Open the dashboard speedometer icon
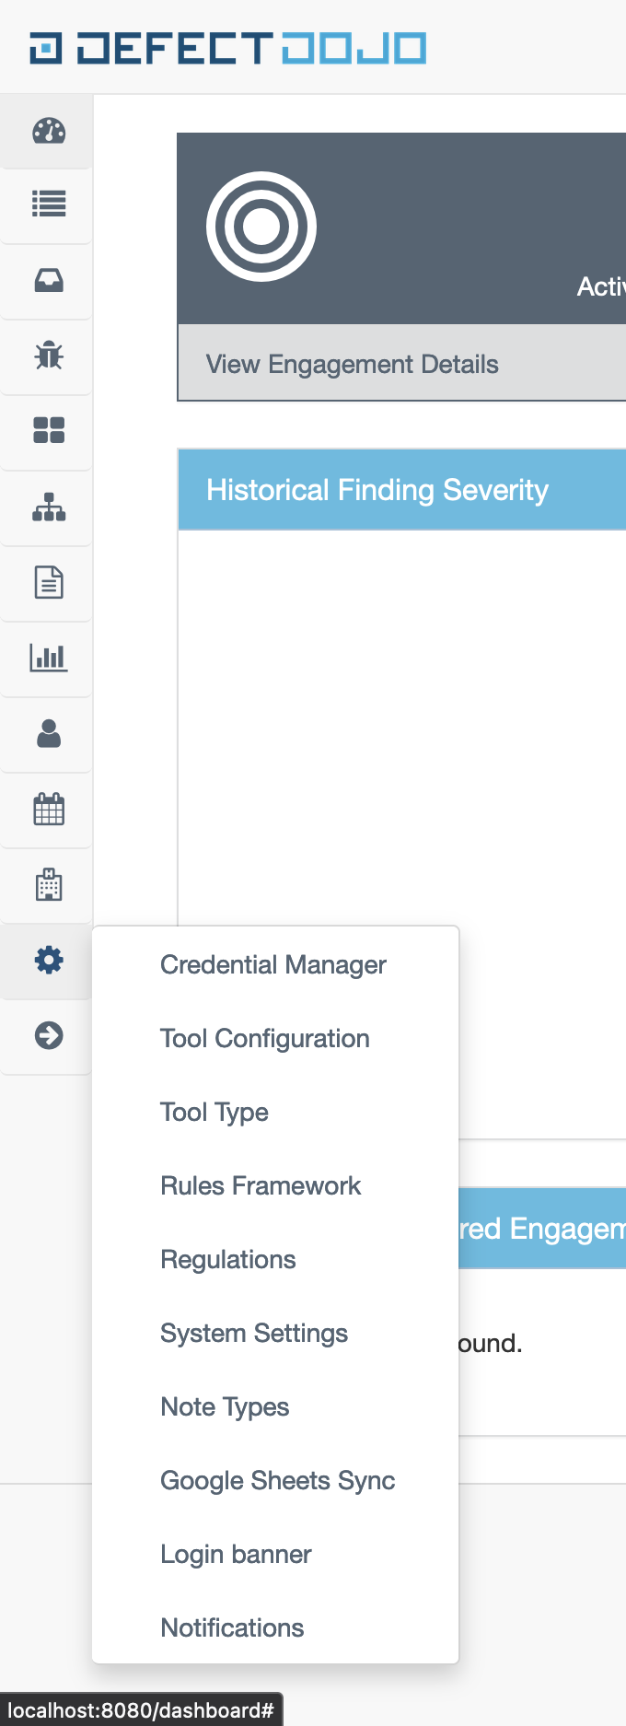Screen dimensions: 626x1726 46,131
